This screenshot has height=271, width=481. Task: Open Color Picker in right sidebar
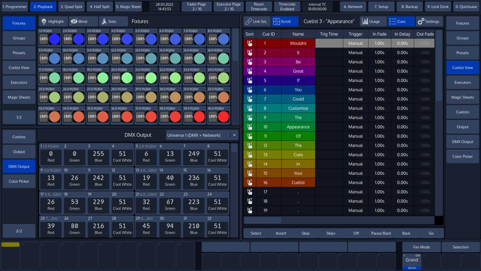click(462, 156)
